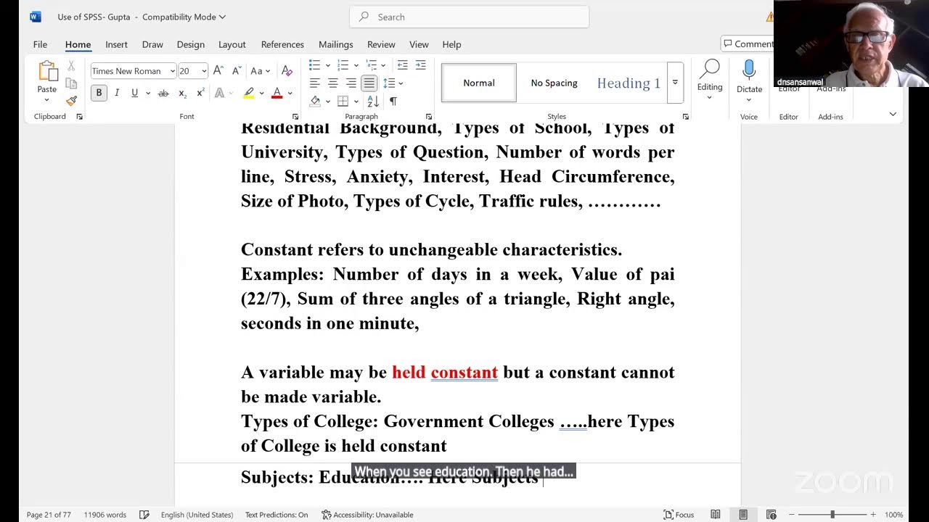The height and width of the screenshot is (522, 929).
Task: Open the File menu
Action: pos(40,44)
